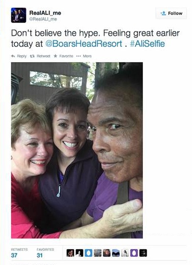Enlarge the attached selfie photo
The height and width of the screenshot is (265, 192).
77,150
